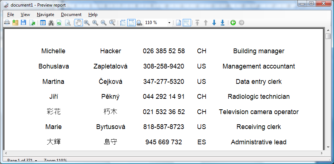This screenshot has height=164, width=334.
Task: Open the page number dropdown in status bar
Action: 36,161
